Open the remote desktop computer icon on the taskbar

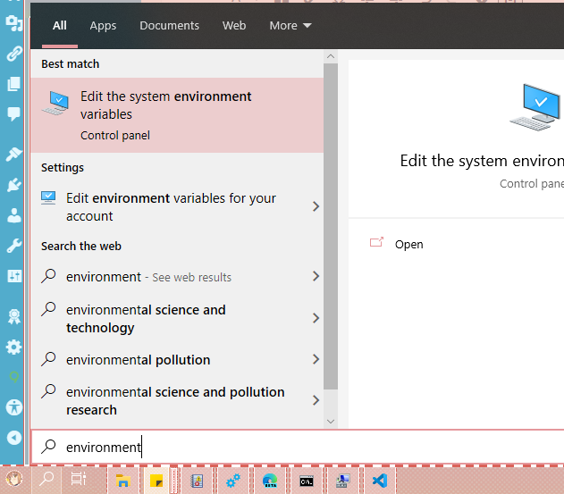343,481
